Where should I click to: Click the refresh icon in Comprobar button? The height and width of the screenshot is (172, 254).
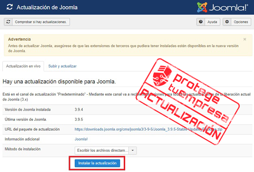point(9,22)
